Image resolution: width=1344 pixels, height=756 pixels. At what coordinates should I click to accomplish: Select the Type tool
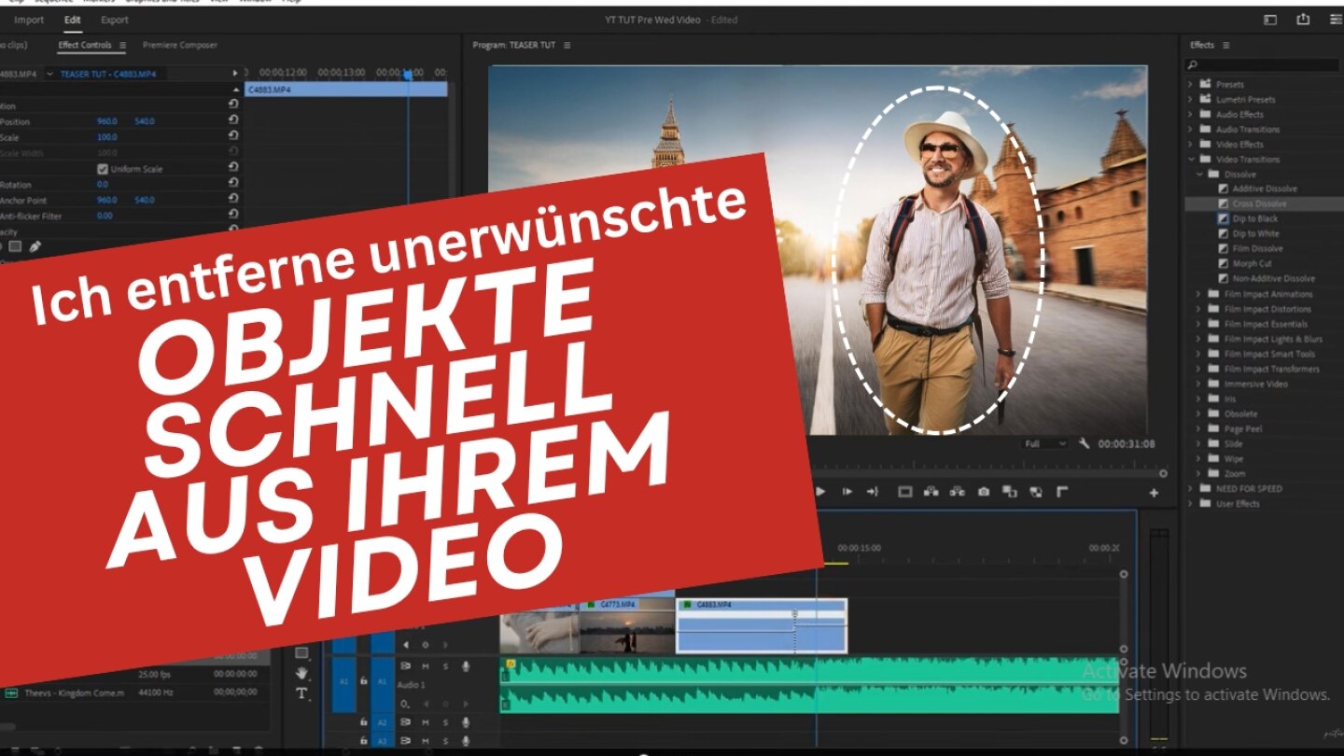[x=301, y=693]
